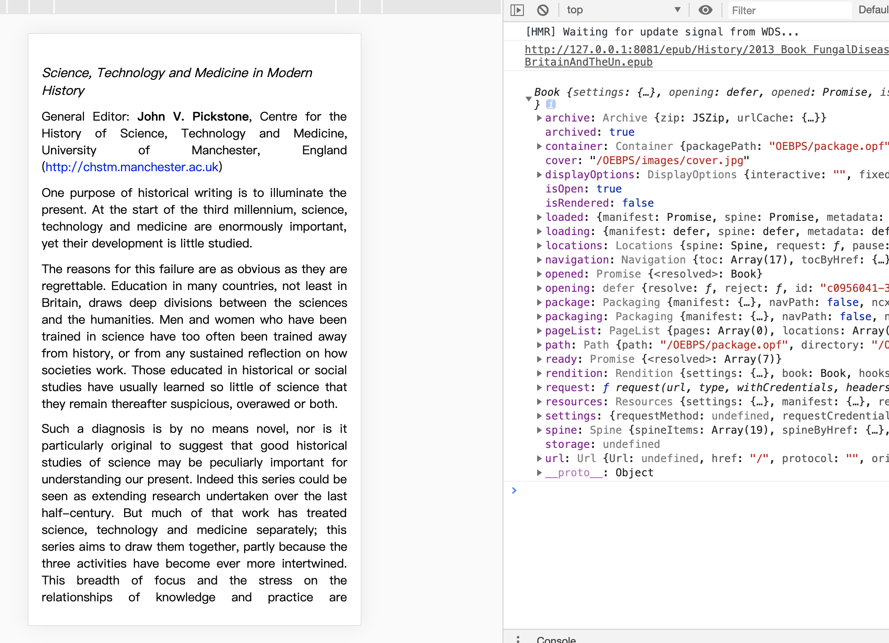This screenshot has height=643, width=889.
Task: Expand the resources property
Action: pyautogui.click(x=539, y=402)
